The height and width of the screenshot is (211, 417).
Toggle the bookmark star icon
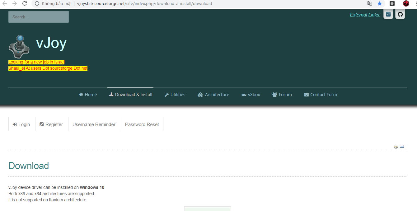[x=380, y=3]
